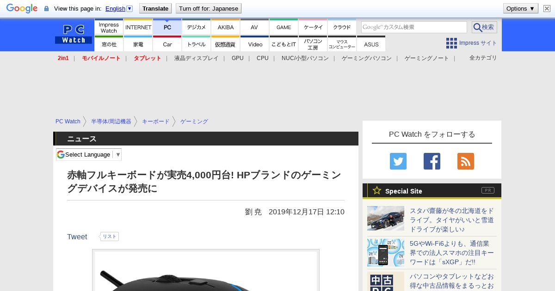Open the Impress サイト grid menu
The width and height of the screenshot is (555, 291).
click(x=471, y=43)
